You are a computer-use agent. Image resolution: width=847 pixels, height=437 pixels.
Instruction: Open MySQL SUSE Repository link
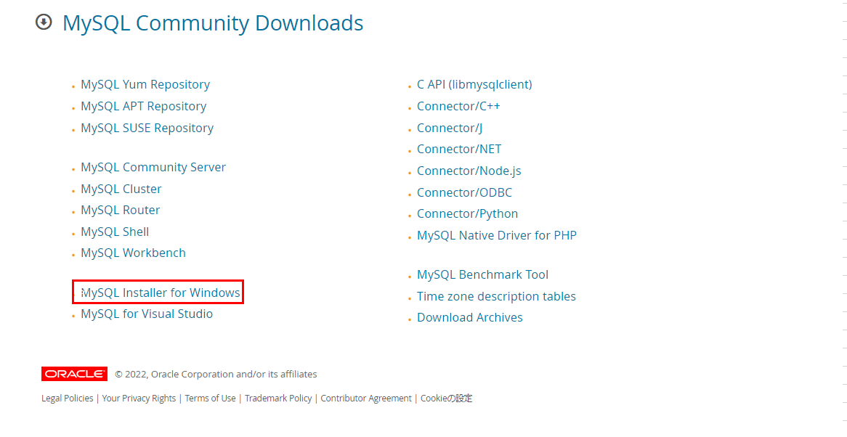tap(147, 128)
